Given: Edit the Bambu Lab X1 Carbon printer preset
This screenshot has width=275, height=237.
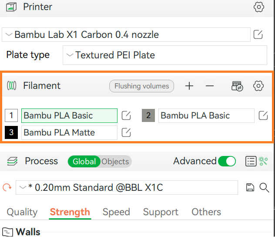Looking at the screenshot, I should point(258,34).
